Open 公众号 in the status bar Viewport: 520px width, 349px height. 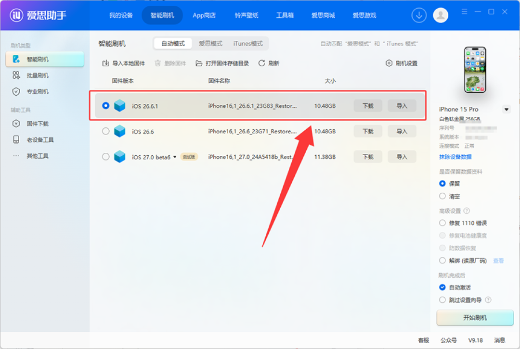pyautogui.click(x=449, y=340)
